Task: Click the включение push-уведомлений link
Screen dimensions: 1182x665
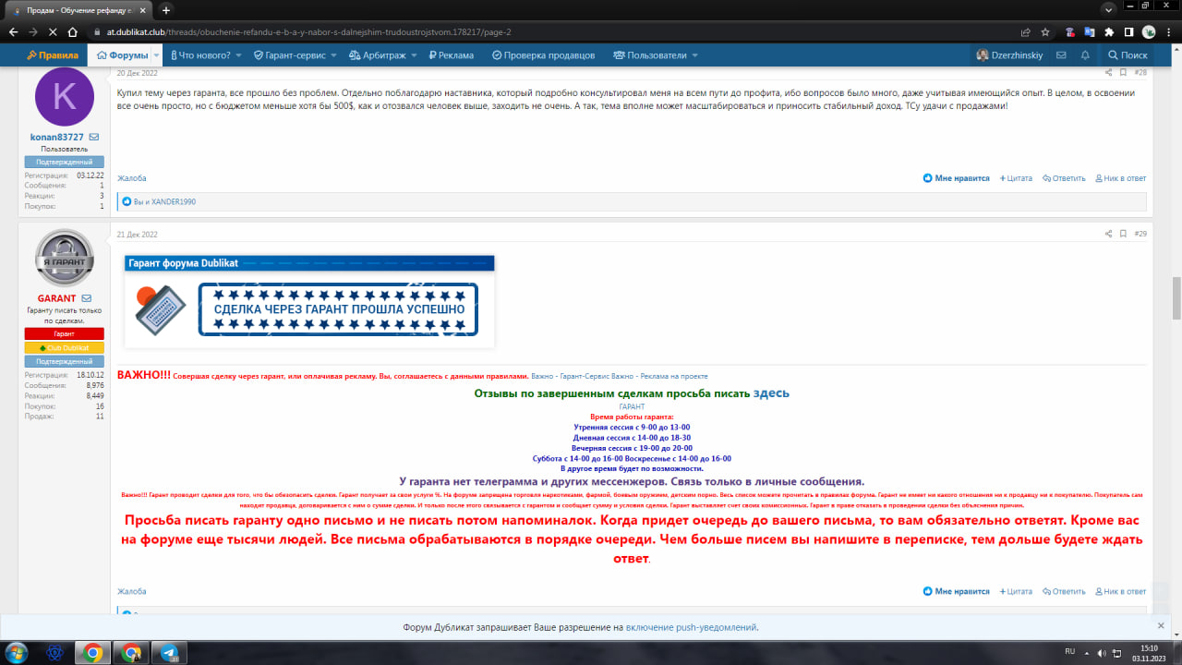Action: [692, 627]
